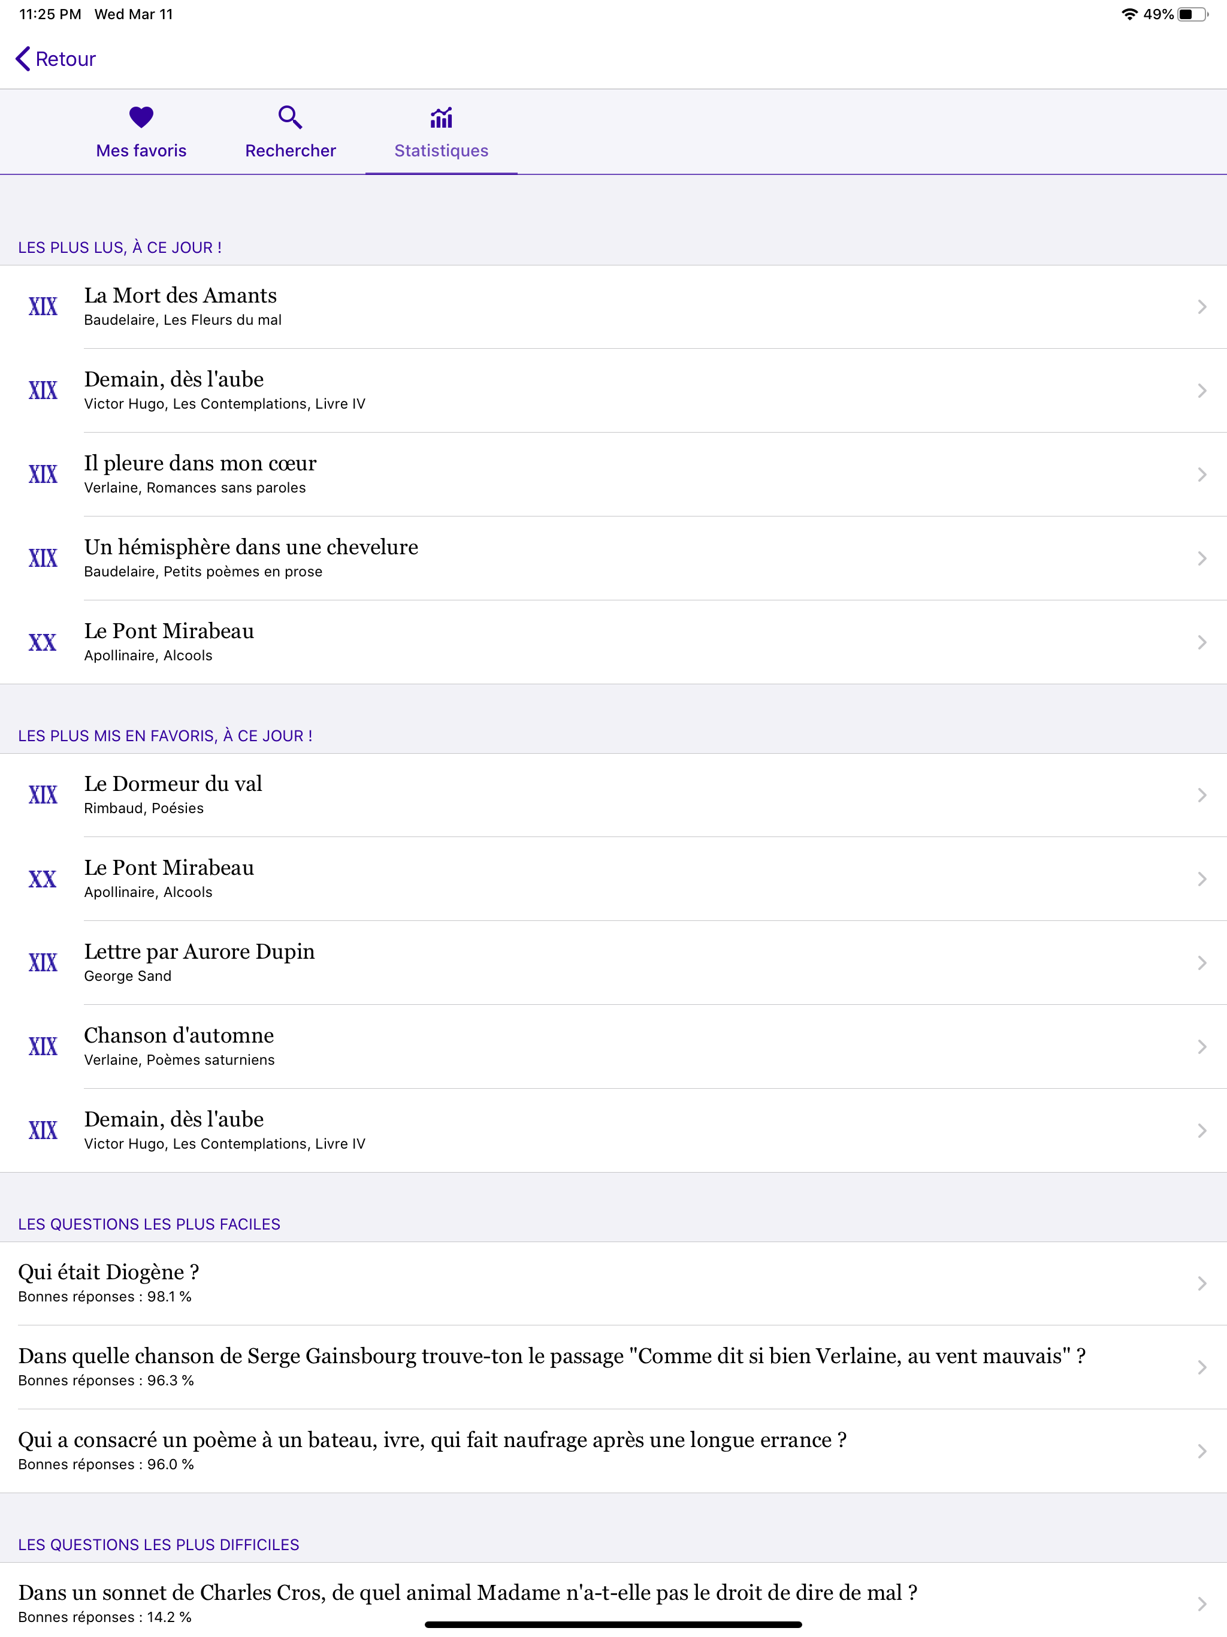This screenshot has height=1637, width=1227.
Task: Tap Les plus mis en favoris header
Action: point(165,736)
